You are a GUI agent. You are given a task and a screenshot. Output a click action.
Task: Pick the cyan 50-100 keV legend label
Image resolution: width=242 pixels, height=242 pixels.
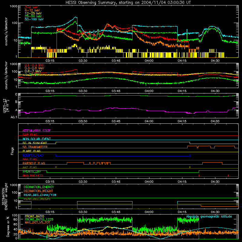[x=34, y=19]
